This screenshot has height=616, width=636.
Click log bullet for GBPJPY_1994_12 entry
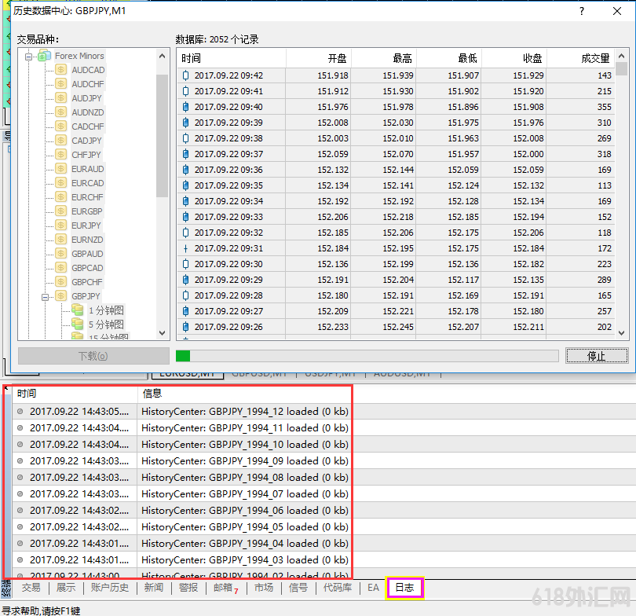pos(20,411)
